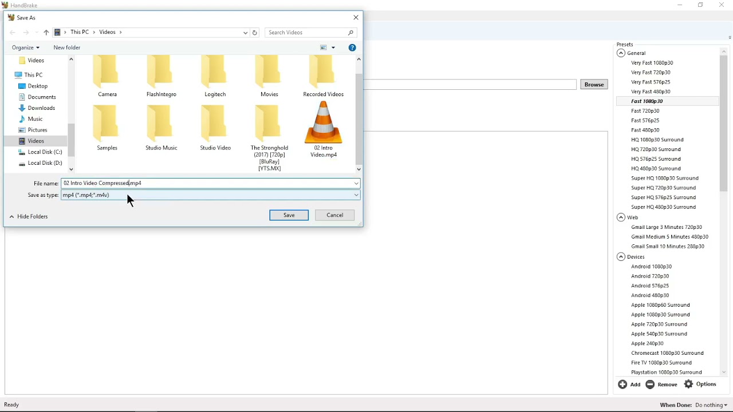This screenshot has width=733, height=412.
Task: Open preset Options gear
Action: coord(688,384)
